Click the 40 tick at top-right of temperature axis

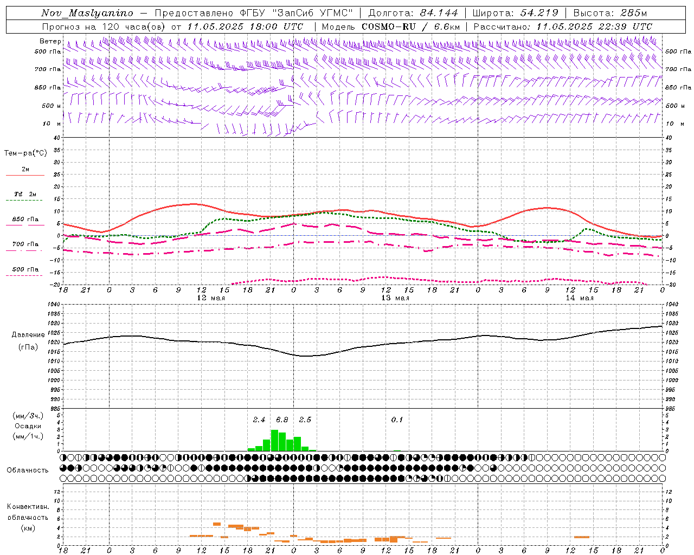(669, 138)
